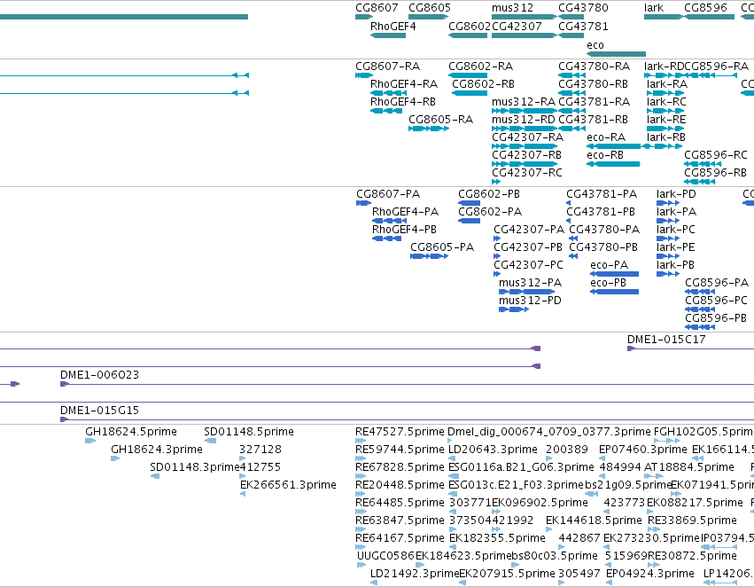Select the eco-RB transcript label
Screen dimensions: 754x587
coord(605,155)
